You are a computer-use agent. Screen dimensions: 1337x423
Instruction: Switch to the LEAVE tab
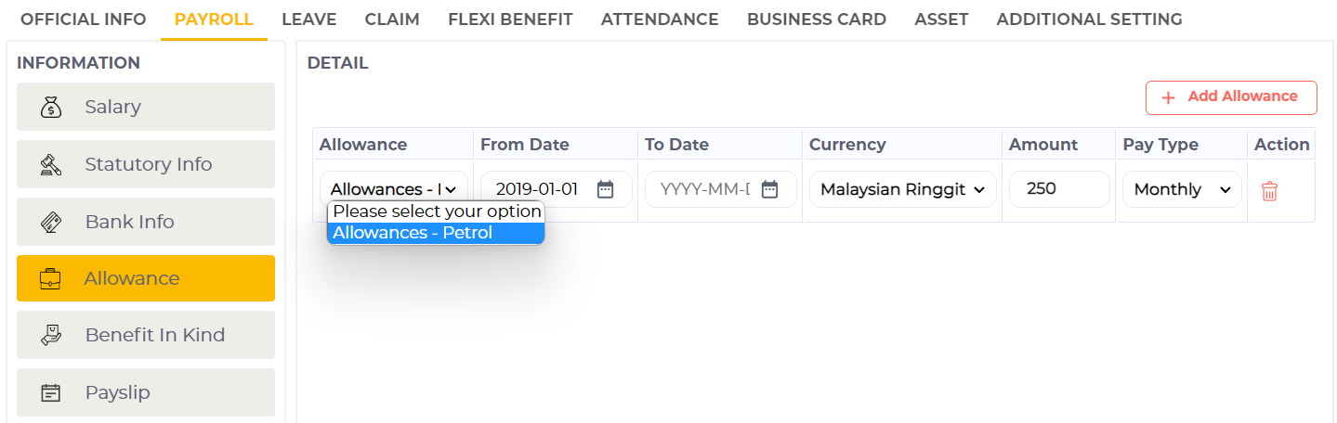pos(308,19)
